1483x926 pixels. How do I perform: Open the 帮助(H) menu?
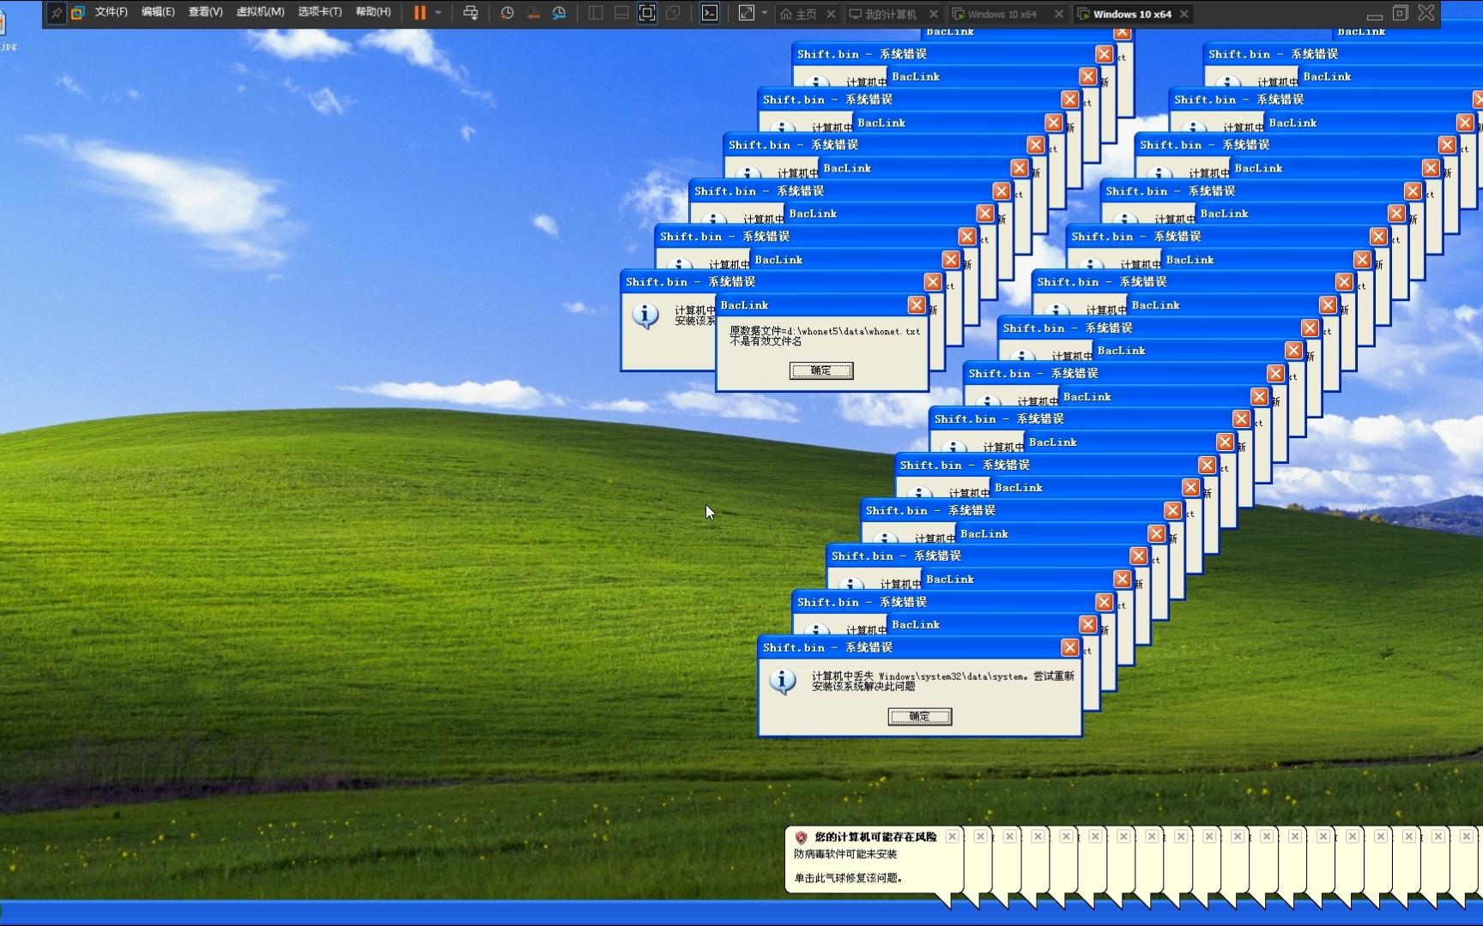pos(372,12)
